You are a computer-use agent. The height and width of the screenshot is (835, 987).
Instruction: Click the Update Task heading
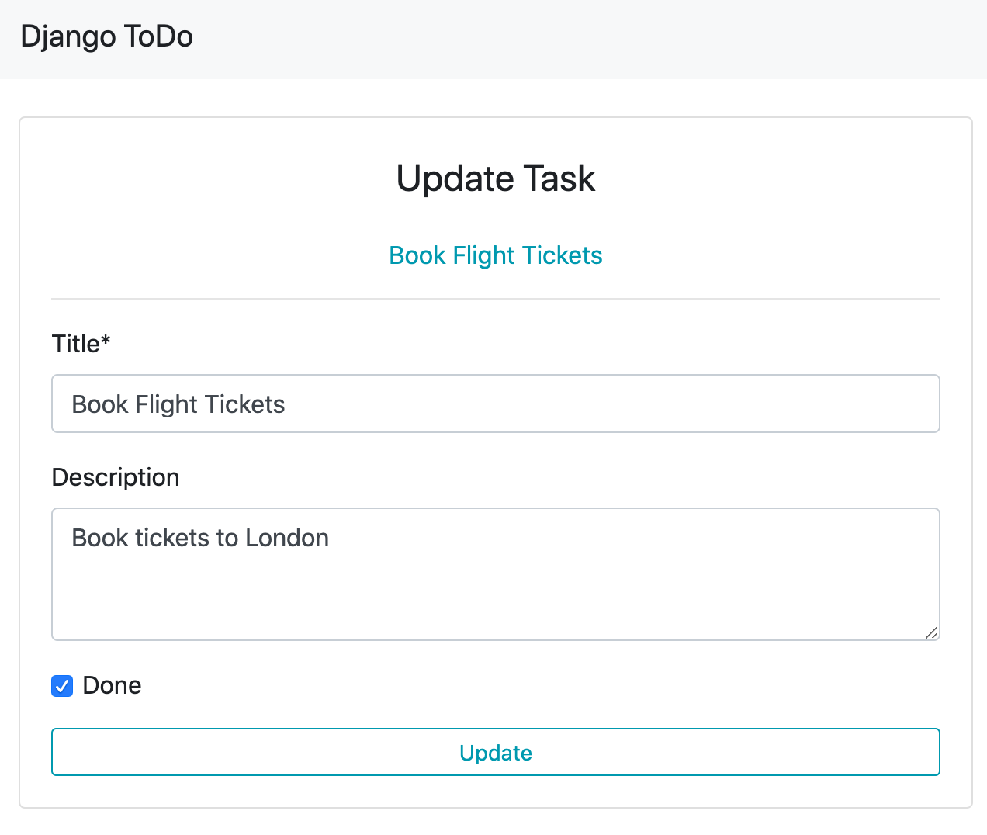pyautogui.click(x=495, y=178)
